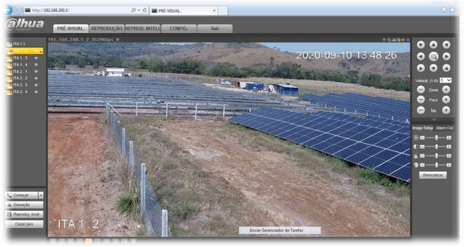Click the PTZ down arrow button
464x247 pixels.
pos(433,68)
